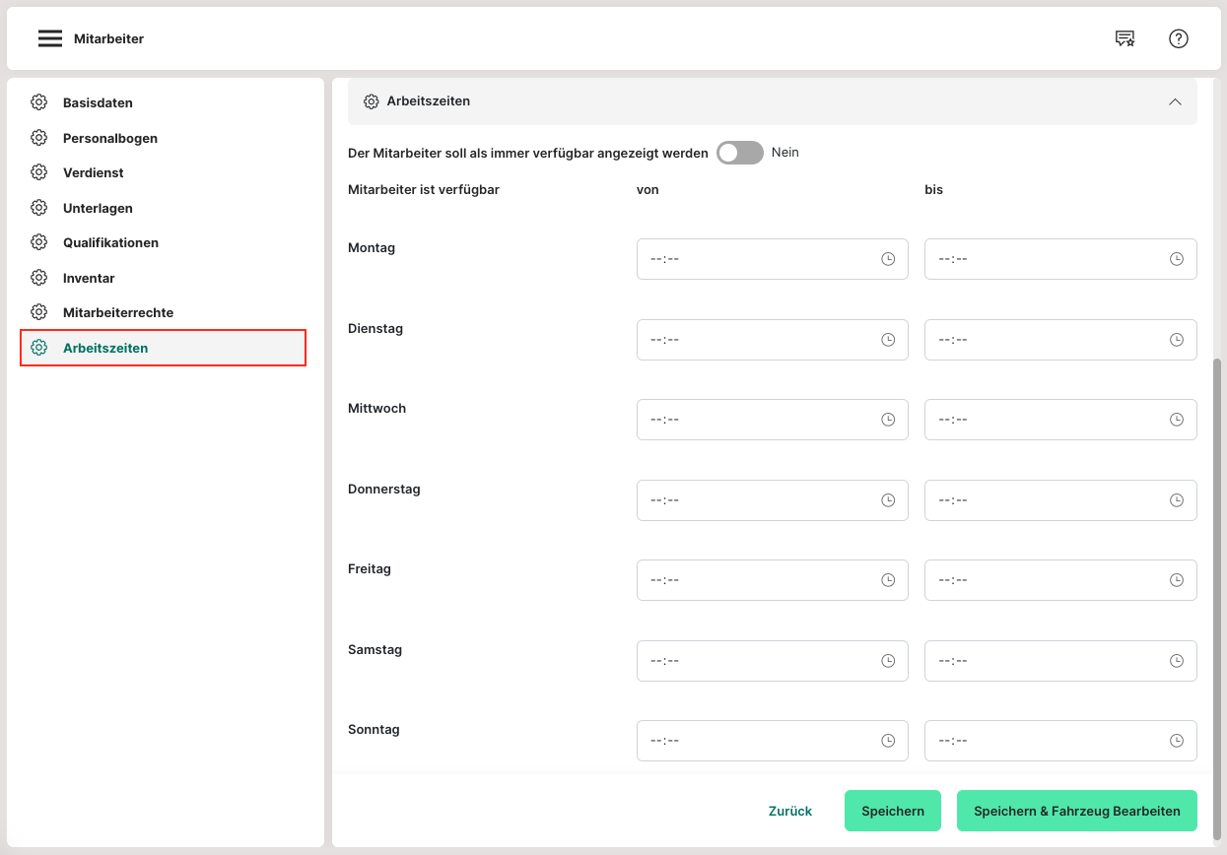The width and height of the screenshot is (1227, 855).
Task: Collapse the Arbeitszeiten section chevron
Action: 1175,101
